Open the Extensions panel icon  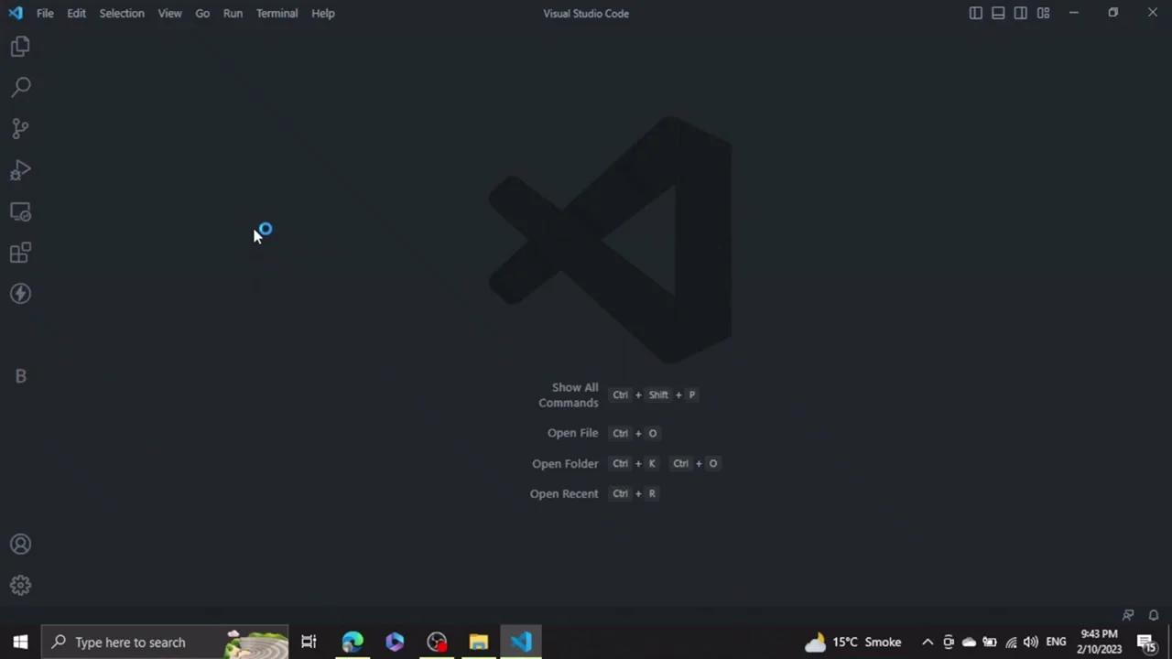pos(20,253)
